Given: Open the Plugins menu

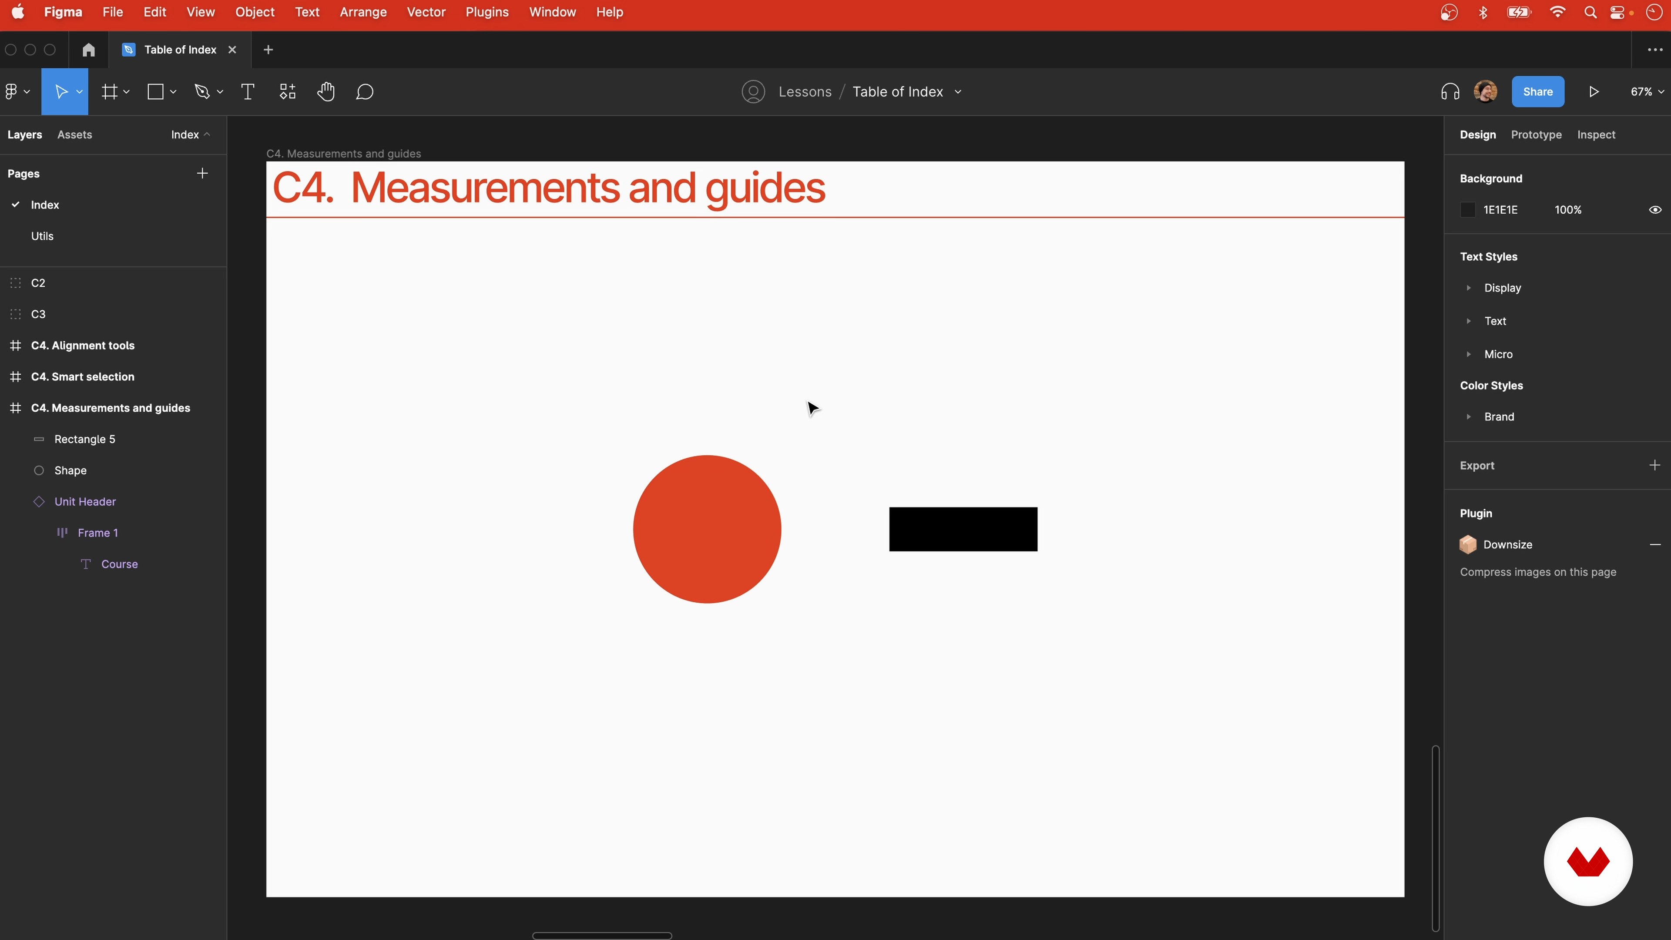Looking at the screenshot, I should [487, 12].
